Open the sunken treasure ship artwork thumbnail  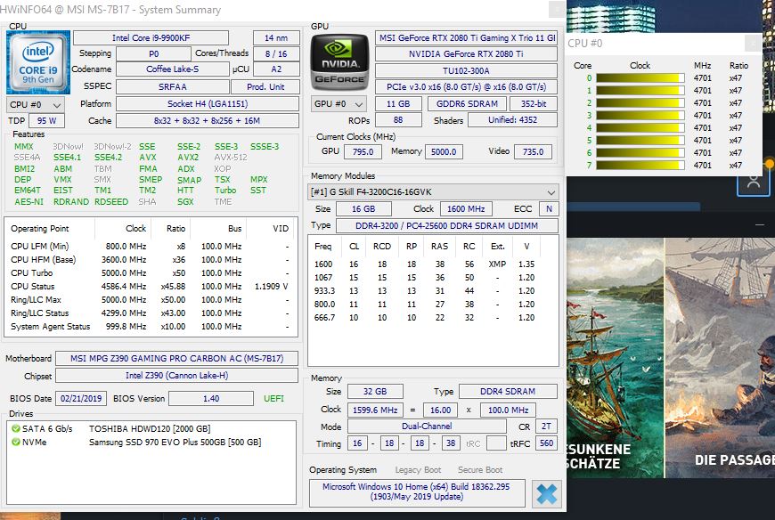[x=615, y=358]
